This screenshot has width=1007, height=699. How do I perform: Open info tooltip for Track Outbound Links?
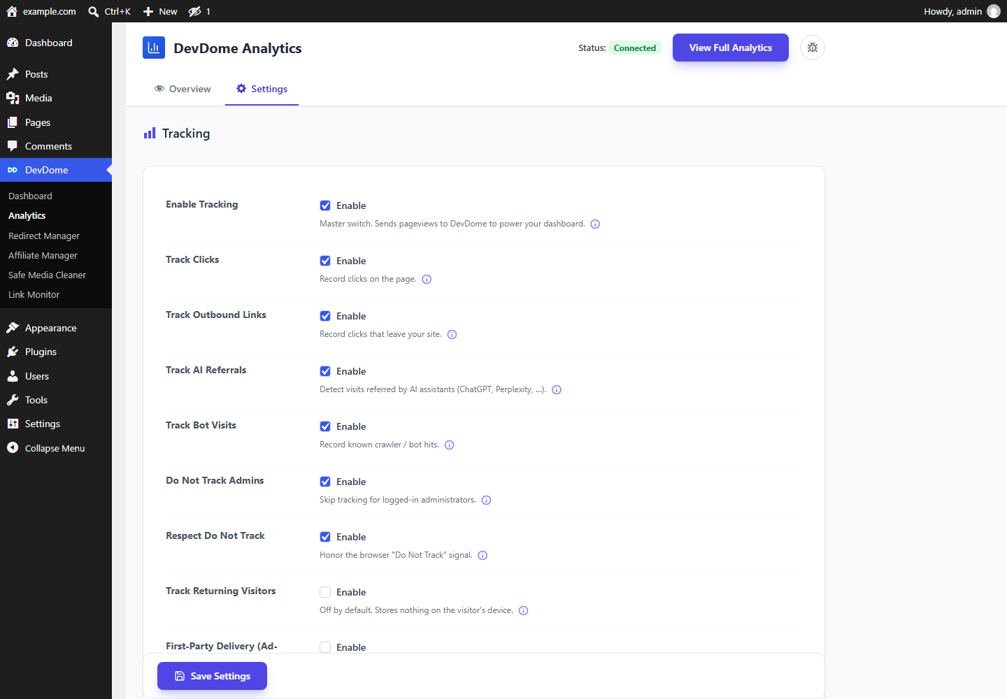452,335
